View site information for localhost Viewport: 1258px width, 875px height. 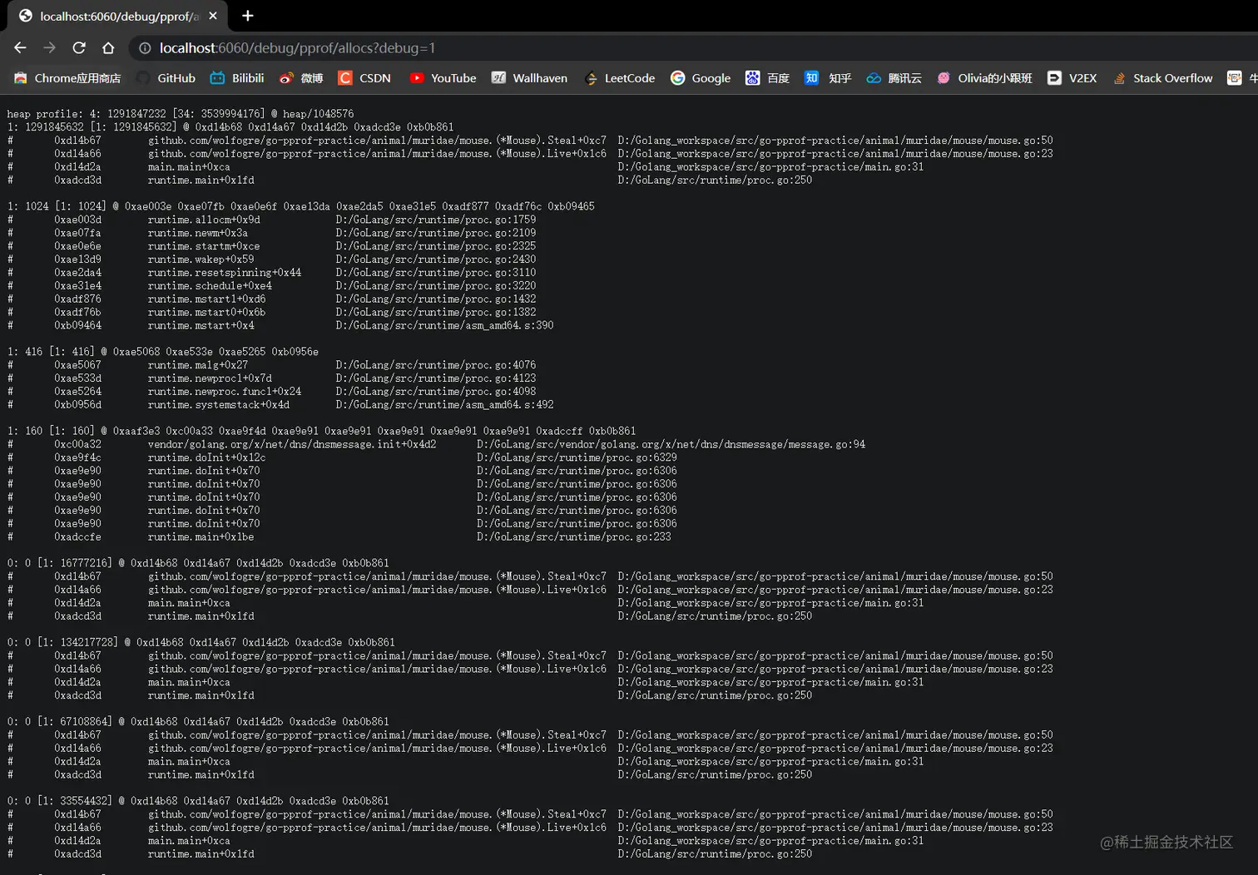click(x=145, y=48)
